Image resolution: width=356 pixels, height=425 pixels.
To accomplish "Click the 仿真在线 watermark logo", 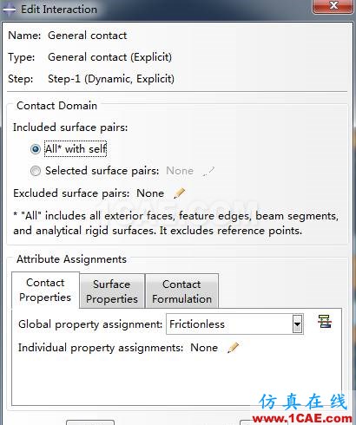I will pyautogui.click(x=303, y=402).
